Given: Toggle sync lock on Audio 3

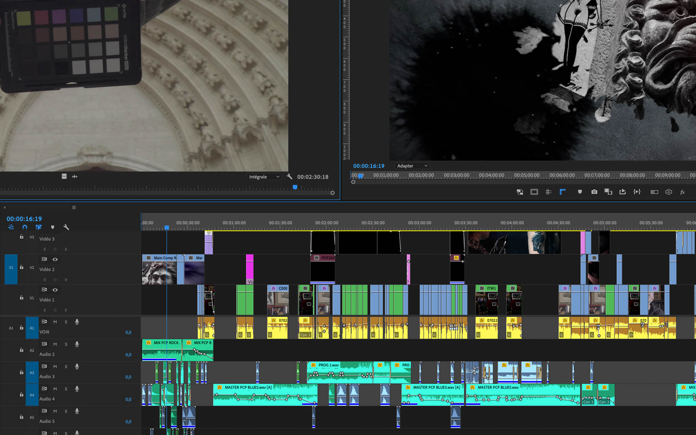Looking at the screenshot, I should click(x=44, y=366).
